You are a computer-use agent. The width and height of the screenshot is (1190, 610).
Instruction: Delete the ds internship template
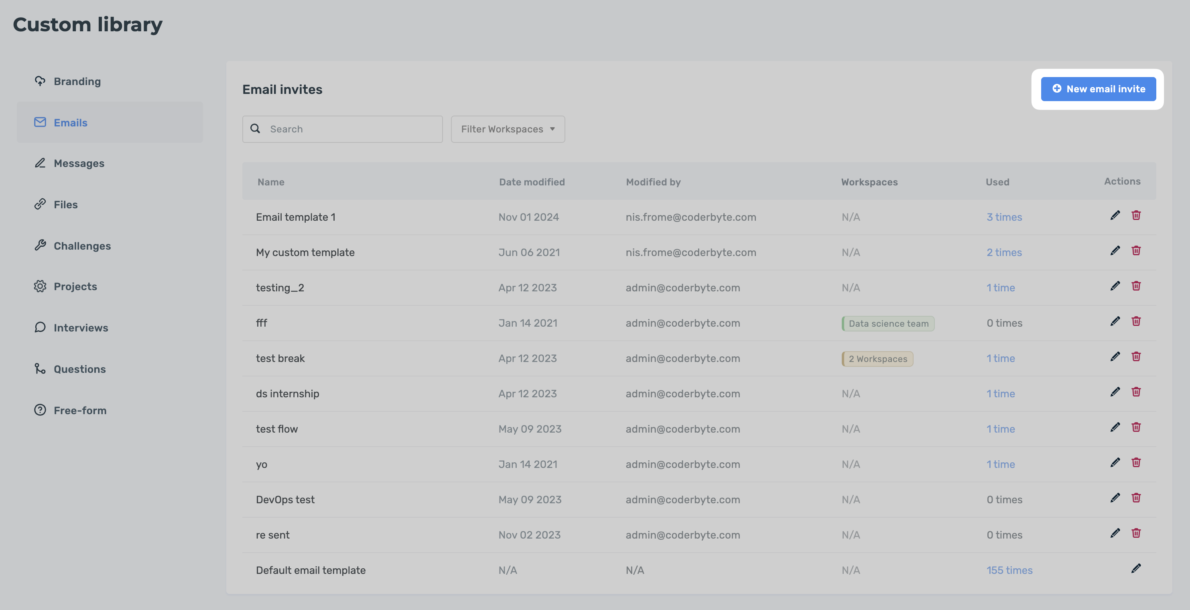click(1136, 392)
